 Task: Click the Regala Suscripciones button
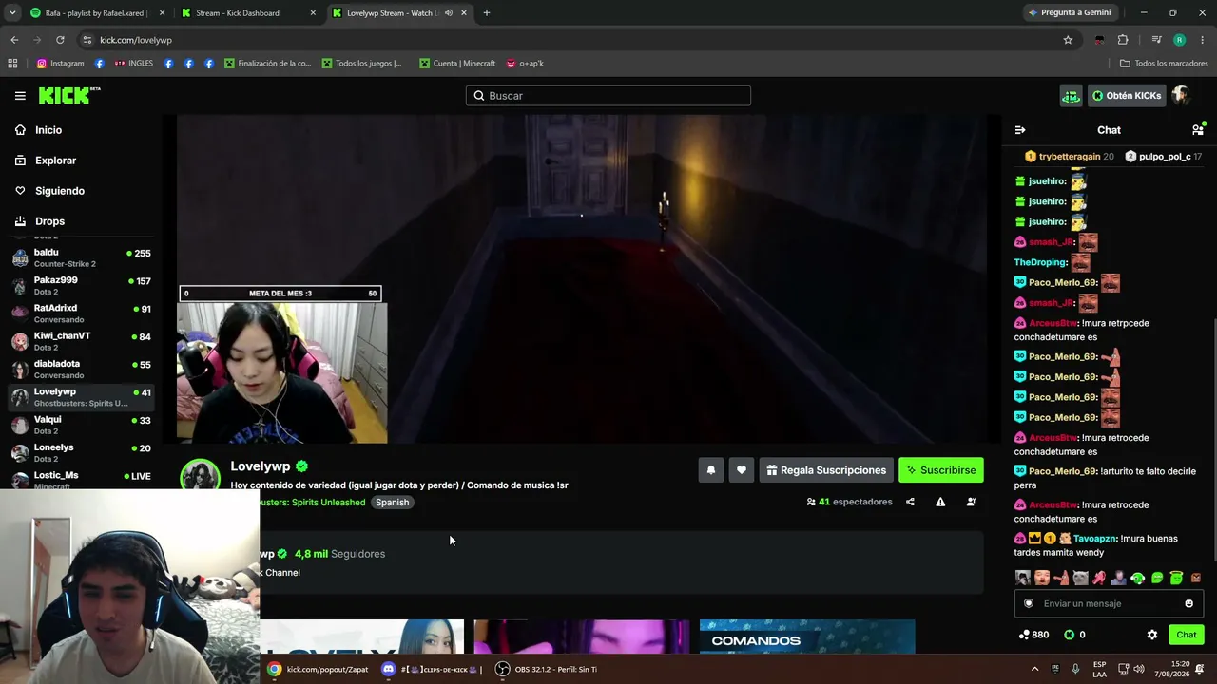point(826,470)
